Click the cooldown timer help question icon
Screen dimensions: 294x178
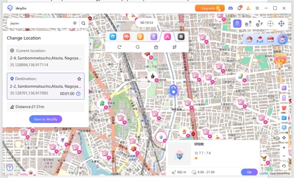tap(78, 94)
